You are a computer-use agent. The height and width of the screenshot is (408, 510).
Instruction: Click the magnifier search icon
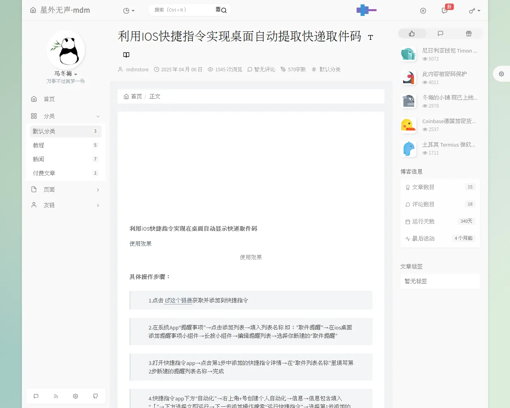click(224, 10)
